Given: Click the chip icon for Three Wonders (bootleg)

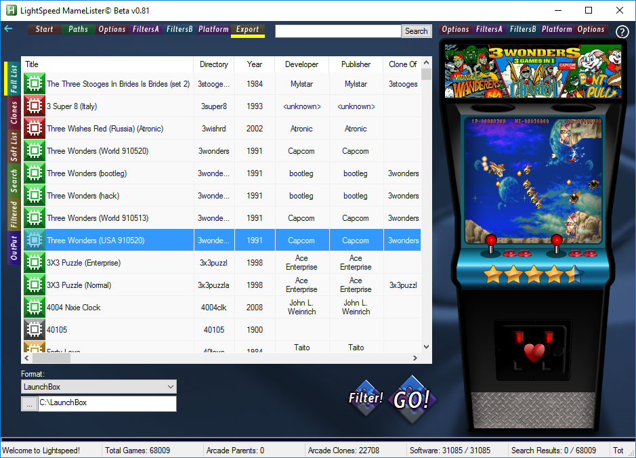Looking at the screenshot, I should point(35,173).
